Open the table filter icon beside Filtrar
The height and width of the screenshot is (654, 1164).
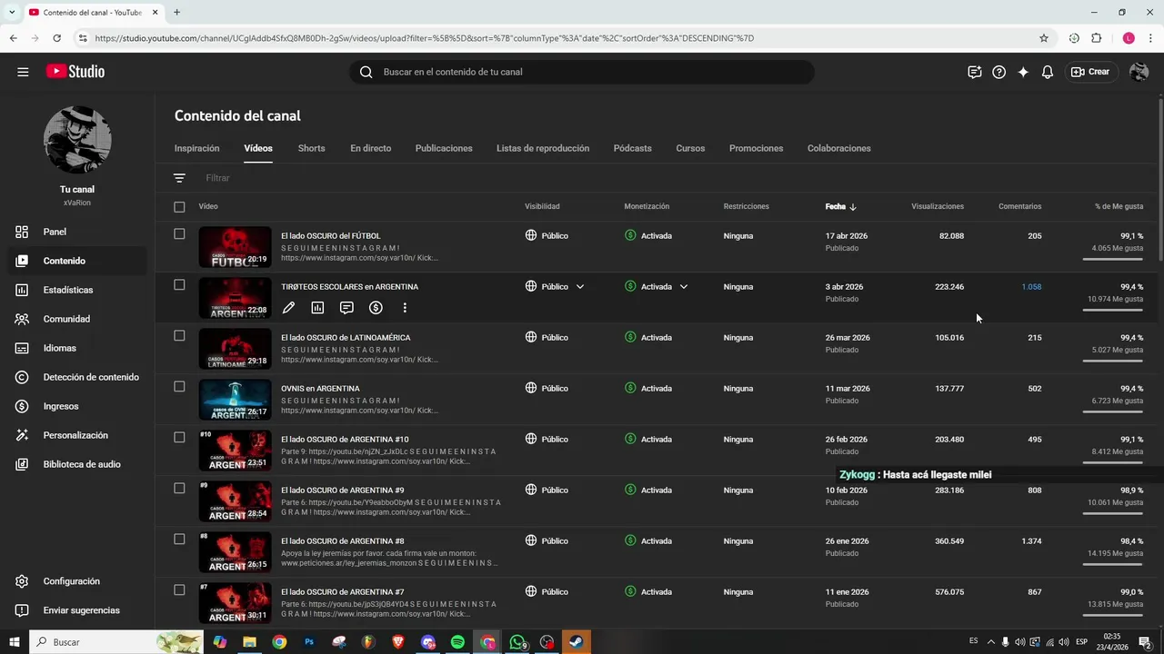(179, 178)
